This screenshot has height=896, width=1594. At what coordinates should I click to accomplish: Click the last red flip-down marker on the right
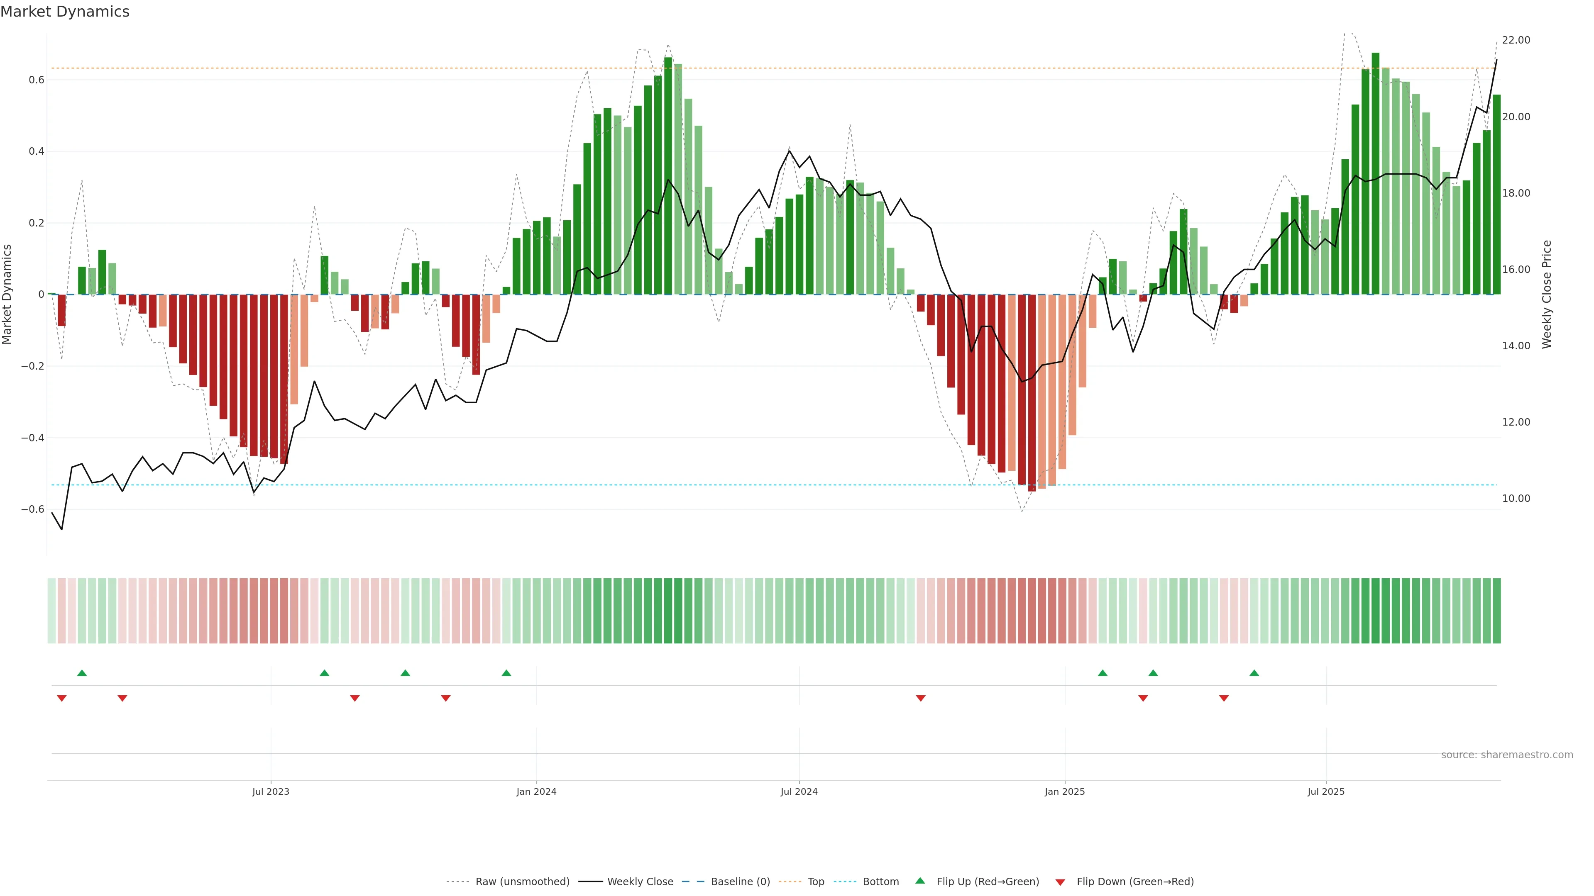[x=1223, y=698]
